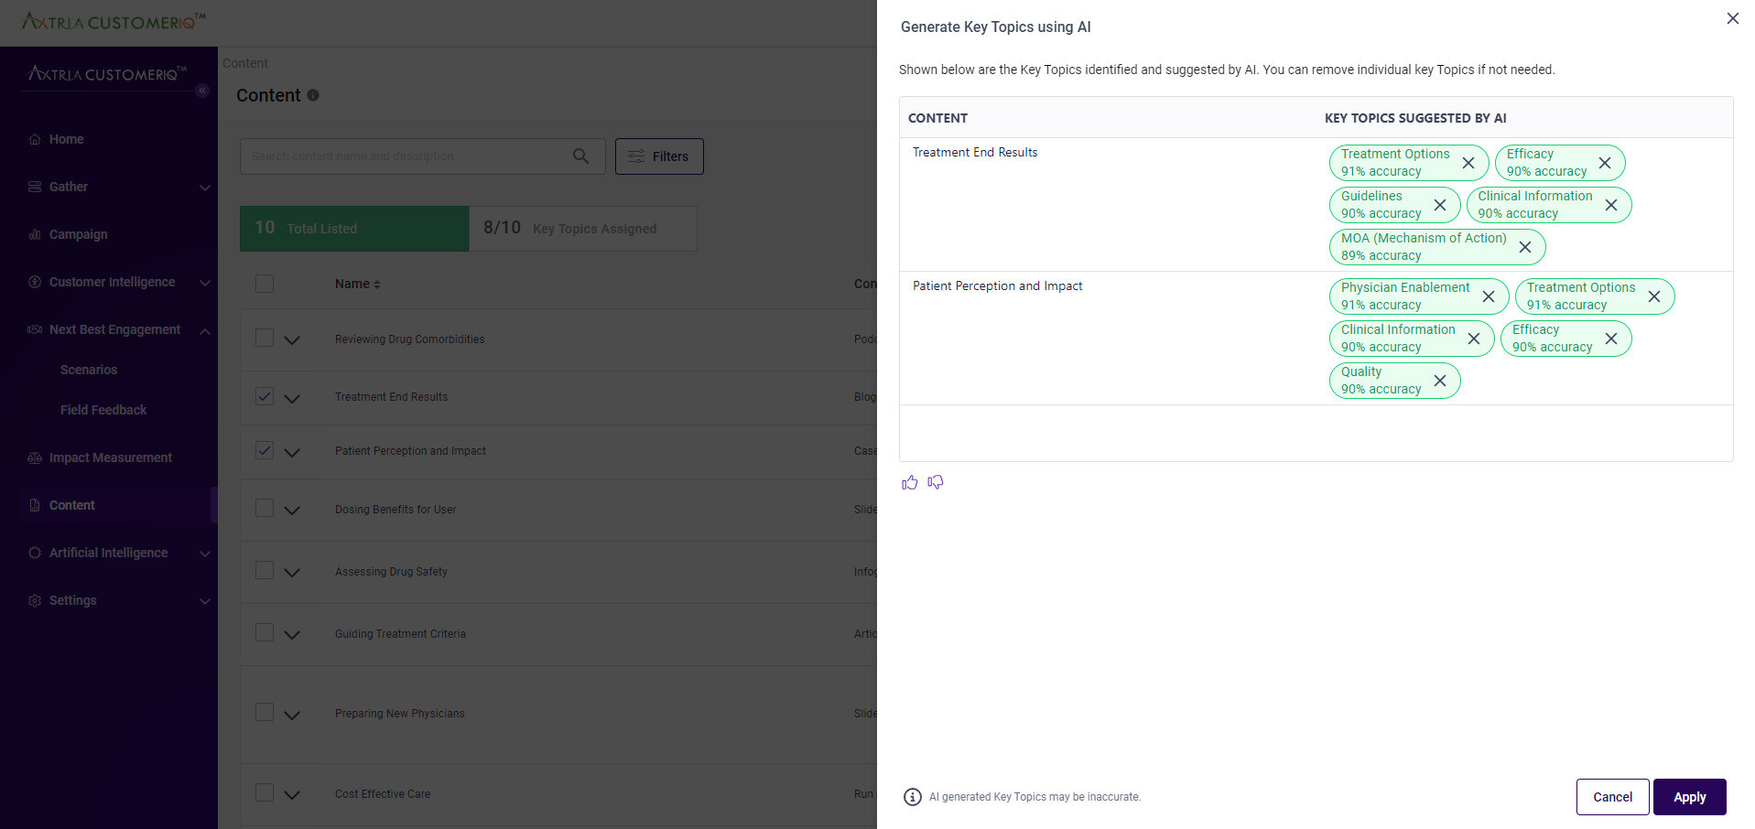Uncheck the Treatment End Results row
Image resolution: width=1755 pixels, height=829 pixels.
[x=264, y=397]
